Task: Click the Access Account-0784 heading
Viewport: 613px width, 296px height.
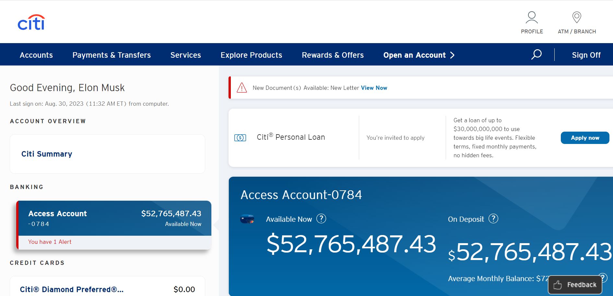Action: (301, 195)
